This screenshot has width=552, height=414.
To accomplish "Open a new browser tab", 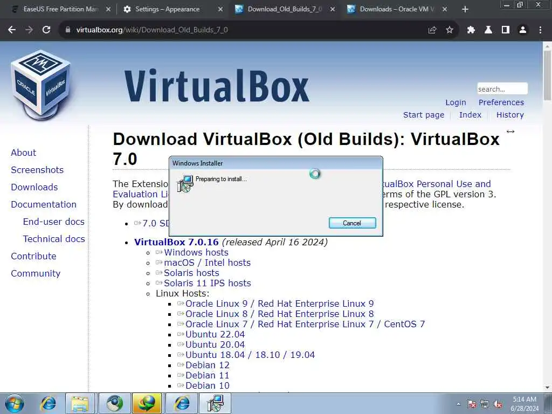I will coord(465,10).
